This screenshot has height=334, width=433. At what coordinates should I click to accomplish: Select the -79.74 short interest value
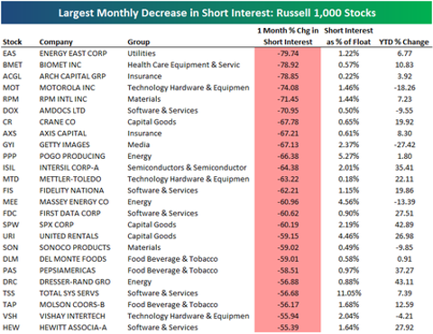pyautogui.click(x=288, y=53)
